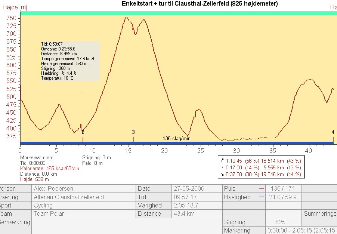Viewport: 337px width, 234px height.
Task: Click the red cursor point on the altitude curve
Action: click(133, 29)
